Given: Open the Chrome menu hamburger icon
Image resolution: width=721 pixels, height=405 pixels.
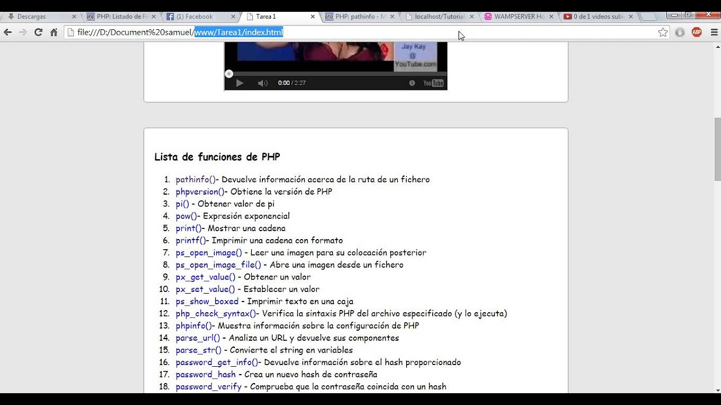Looking at the screenshot, I should [714, 33].
